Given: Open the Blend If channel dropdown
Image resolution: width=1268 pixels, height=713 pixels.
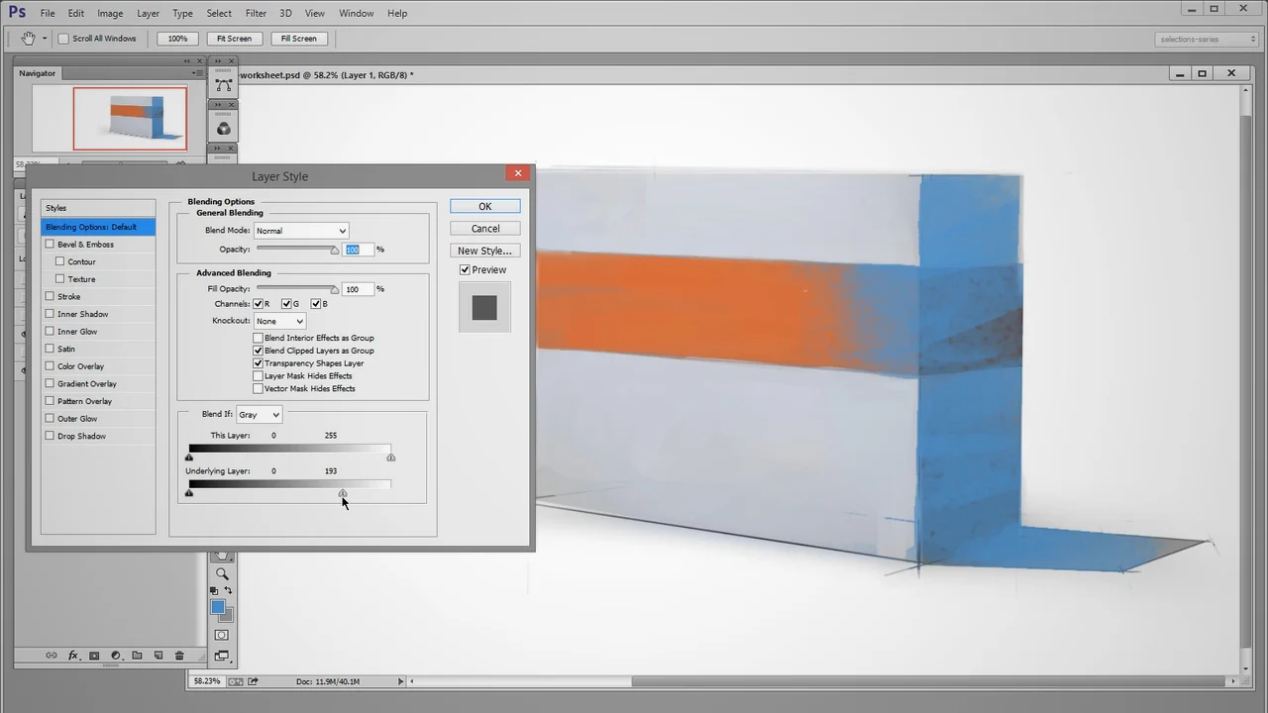Looking at the screenshot, I should pyautogui.click(x=258, y=414).
